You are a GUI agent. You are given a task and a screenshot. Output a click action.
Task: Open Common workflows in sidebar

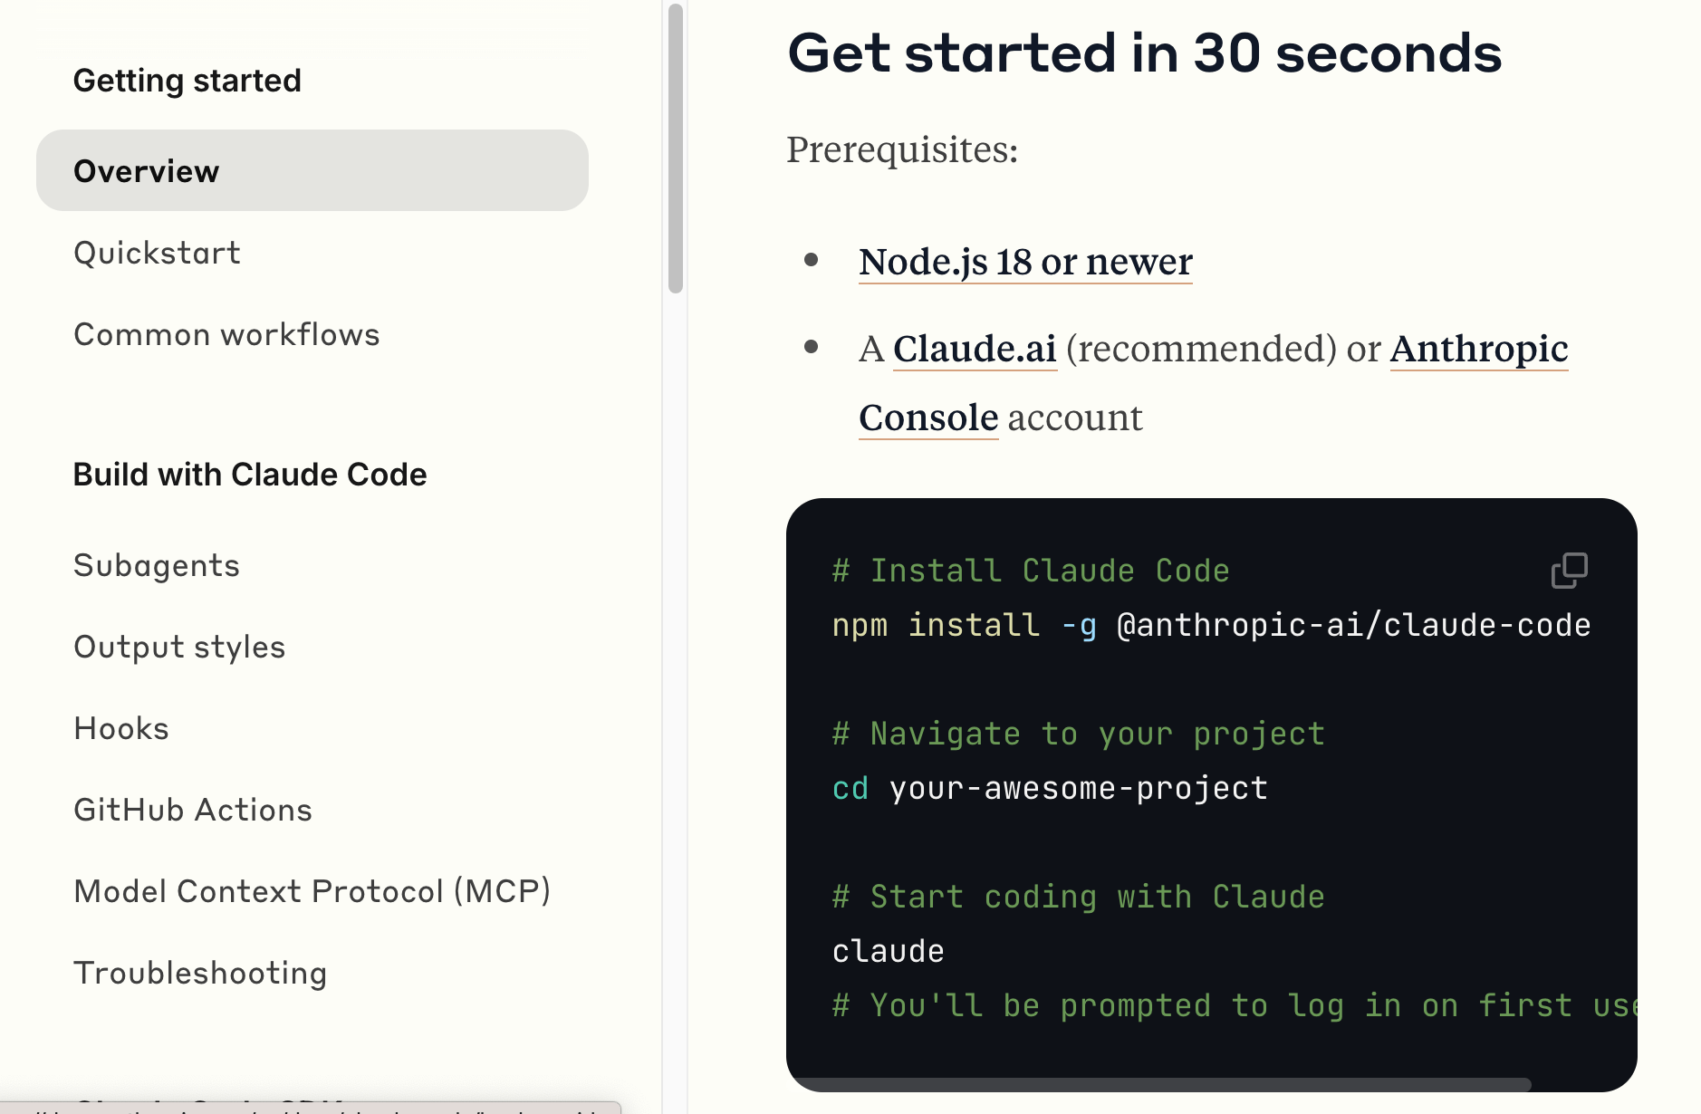tap(226, 334)
